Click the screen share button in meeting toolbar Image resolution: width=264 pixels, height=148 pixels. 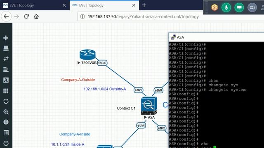239,7
